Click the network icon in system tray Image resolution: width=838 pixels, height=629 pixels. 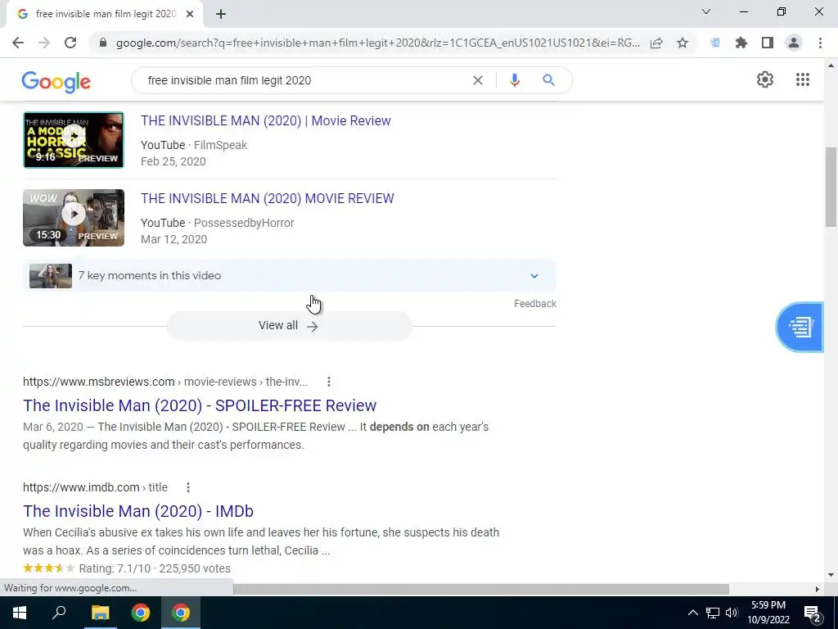click(713, 613)
